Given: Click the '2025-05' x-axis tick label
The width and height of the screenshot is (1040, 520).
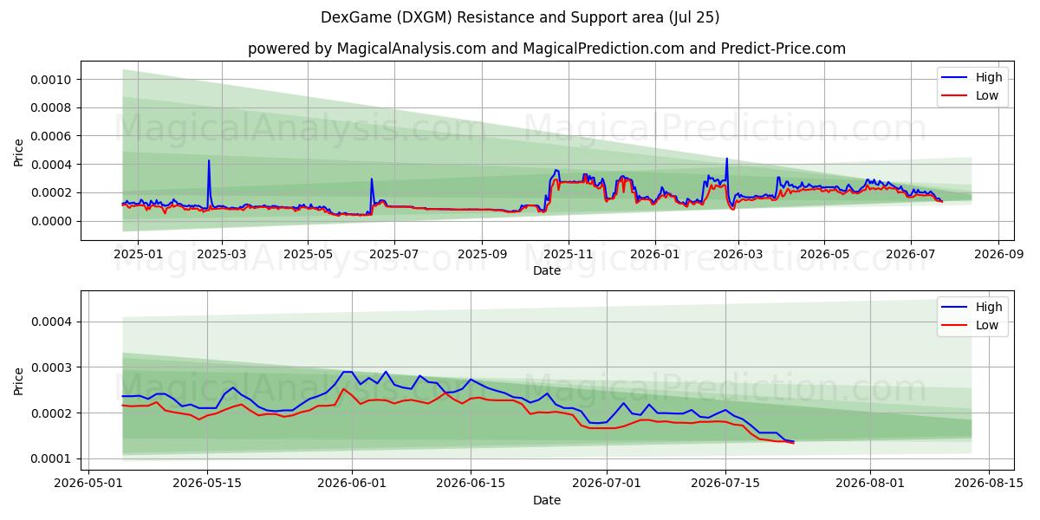Looking at the screenshot, I should (309, 255).
